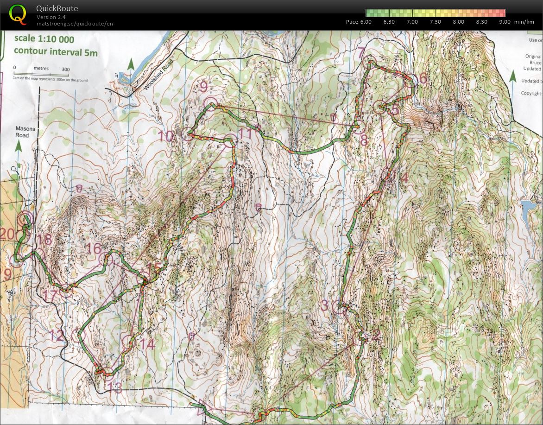Image resolution: width=543 pixels, height=425 pixels.
Task: Click control marker 3 on the map
Action: coord(337,307)
